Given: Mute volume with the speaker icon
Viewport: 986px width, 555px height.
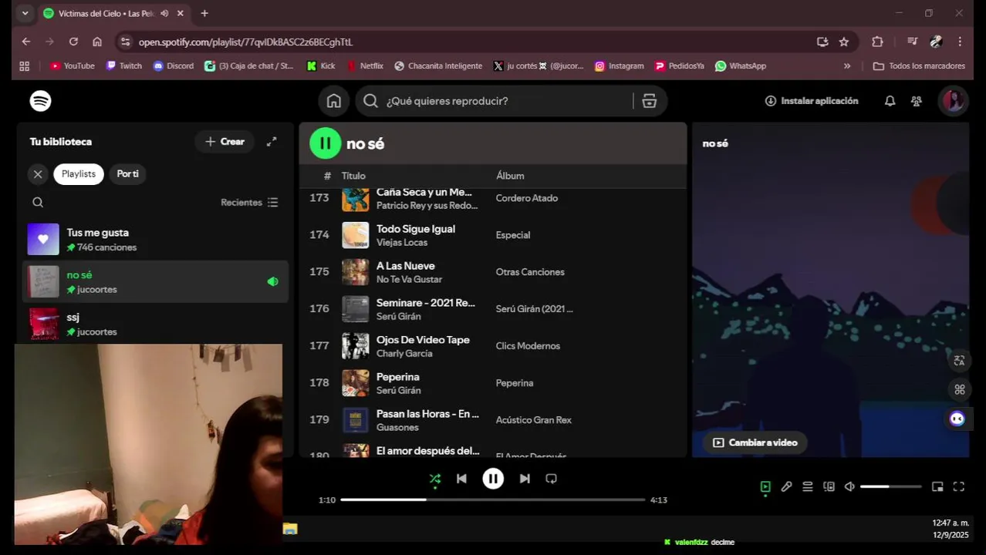Looking at the screenshot, I should [849, 487].
